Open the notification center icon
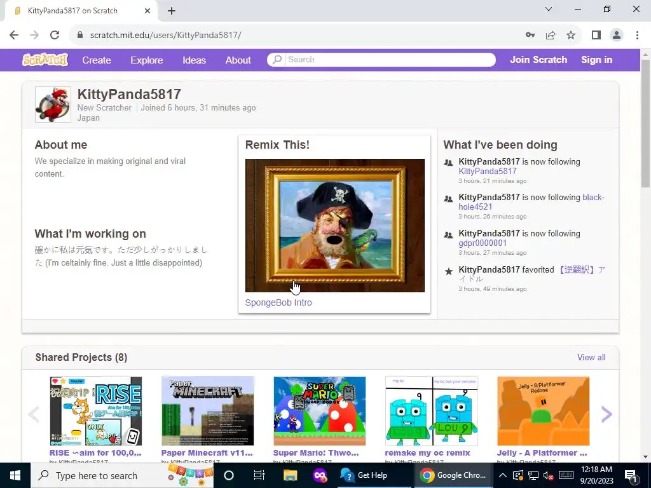 tap(631, 475)
